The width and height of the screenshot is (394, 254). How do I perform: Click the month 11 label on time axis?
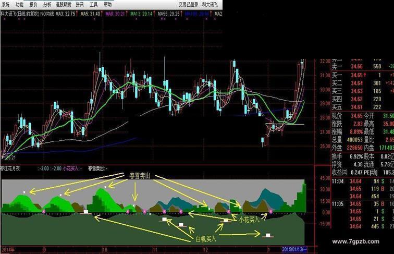pos(155,250)
